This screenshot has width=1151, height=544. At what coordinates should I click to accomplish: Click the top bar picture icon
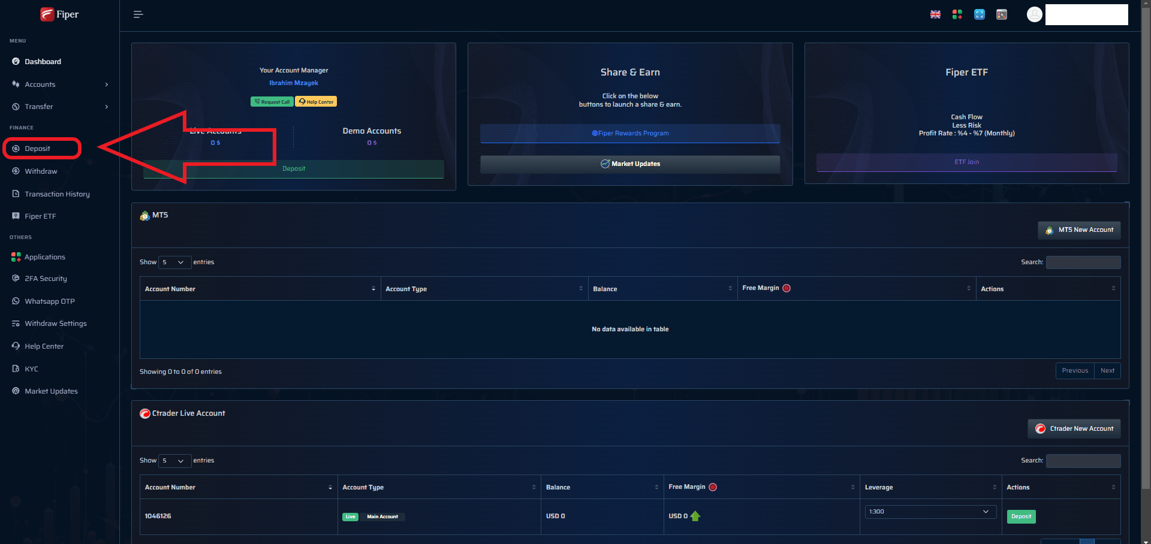pyautogui.click(x=1002, y=14)
